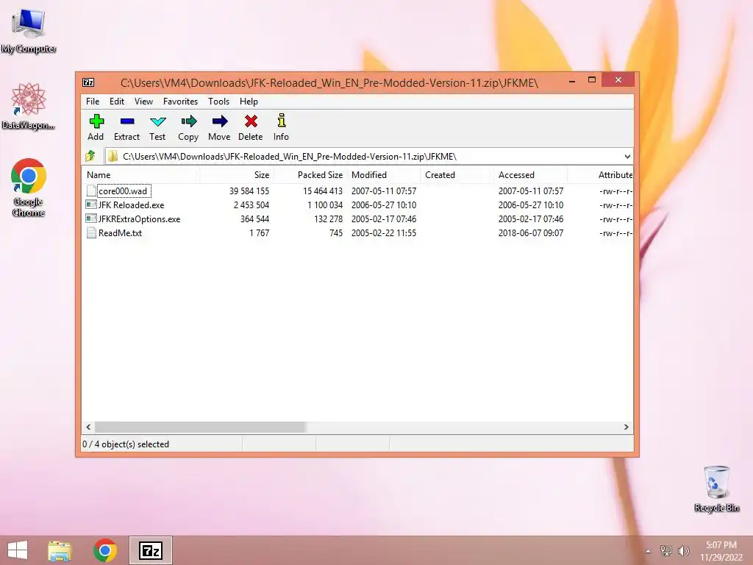This screenshot has height=565, width=753.
Task: Go up one folder level icon
Action: click(90, 156)
